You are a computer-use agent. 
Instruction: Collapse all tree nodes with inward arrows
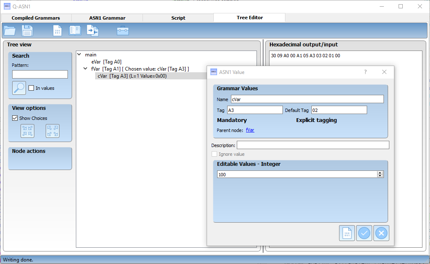(x=28, y=131)
